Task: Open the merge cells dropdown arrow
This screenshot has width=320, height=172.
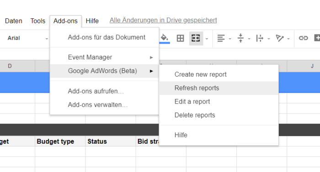Action: 207,39
